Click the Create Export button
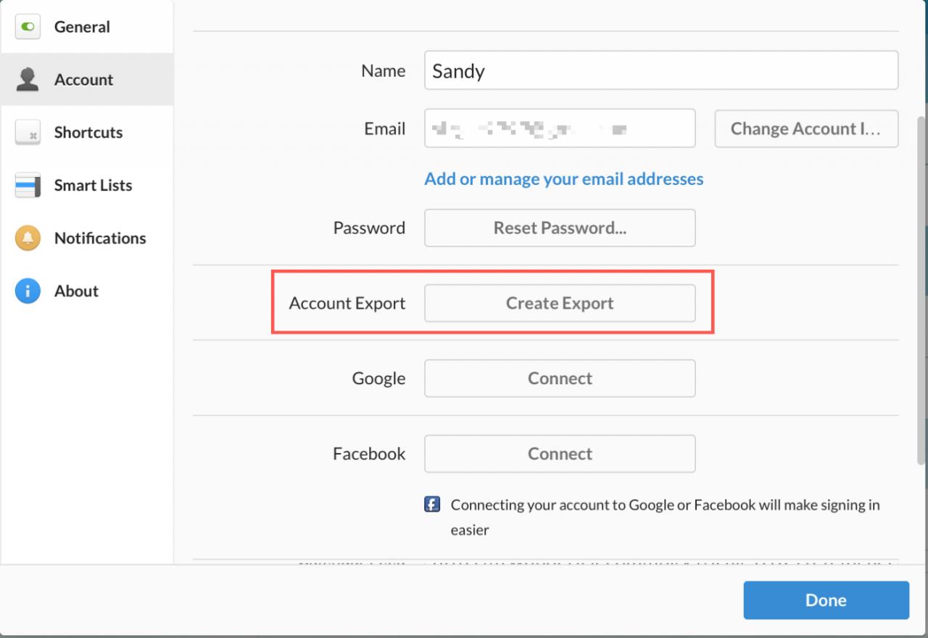This screenshot has height=638, width=928. click(560, 303)
